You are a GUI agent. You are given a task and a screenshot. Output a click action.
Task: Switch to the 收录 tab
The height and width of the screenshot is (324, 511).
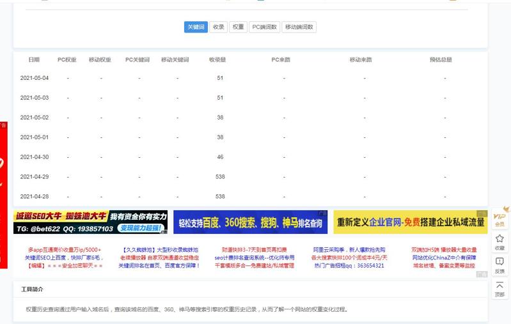coord(218,27)
